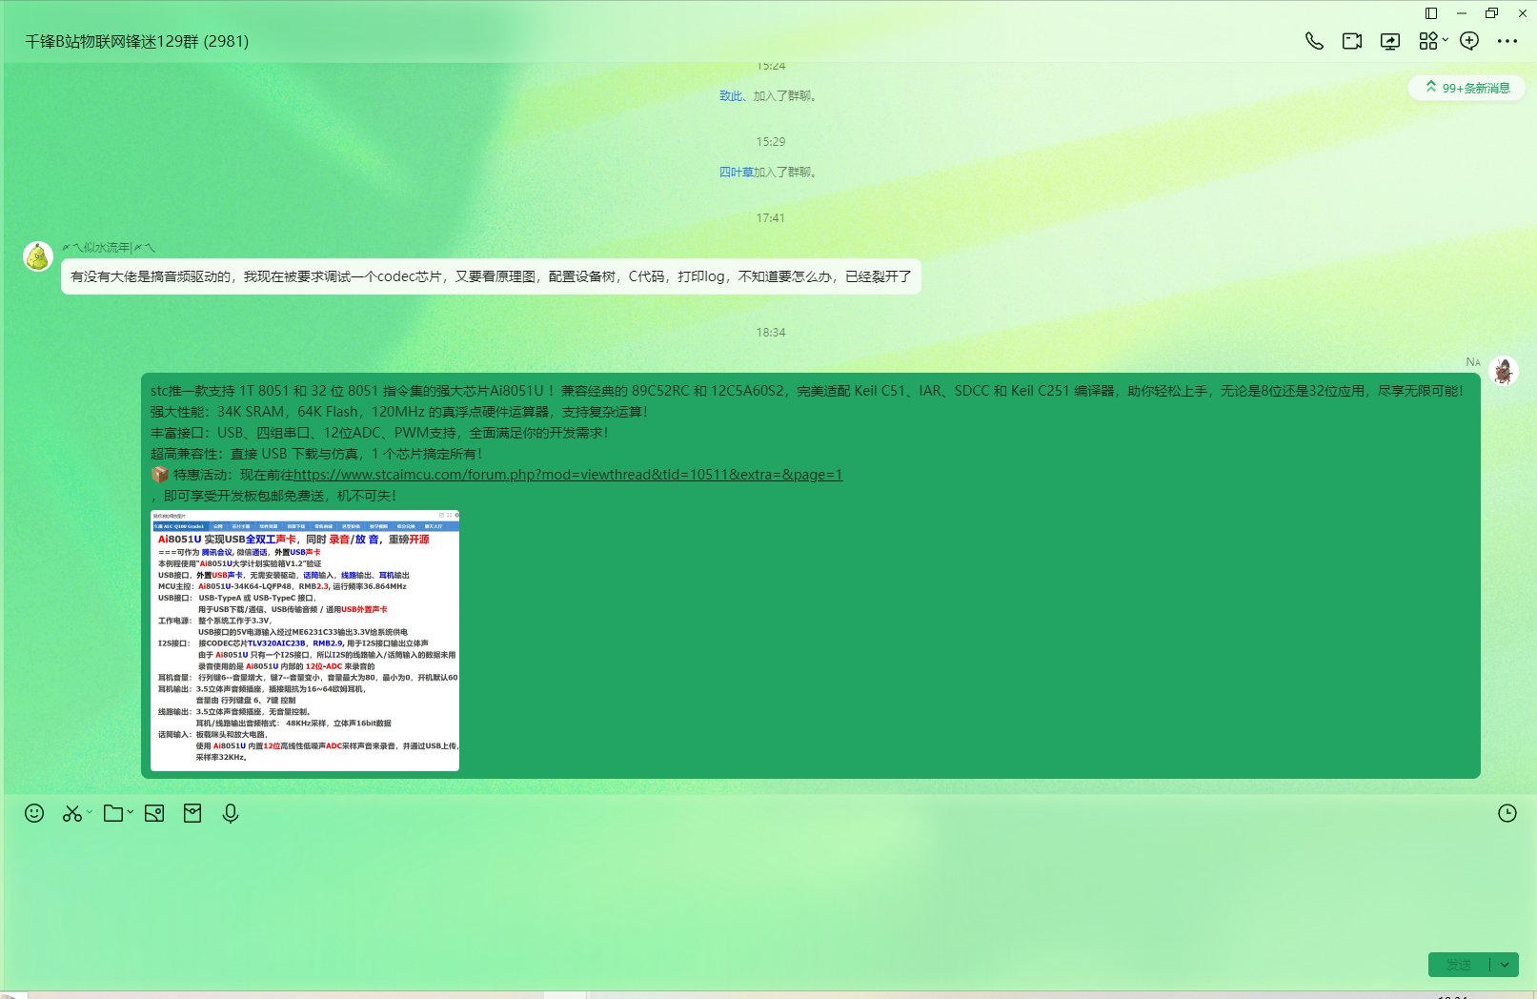Viewport: 1537px width, 999px height.
Task: Expand the send button options arrow
Action: (1505, 965)
